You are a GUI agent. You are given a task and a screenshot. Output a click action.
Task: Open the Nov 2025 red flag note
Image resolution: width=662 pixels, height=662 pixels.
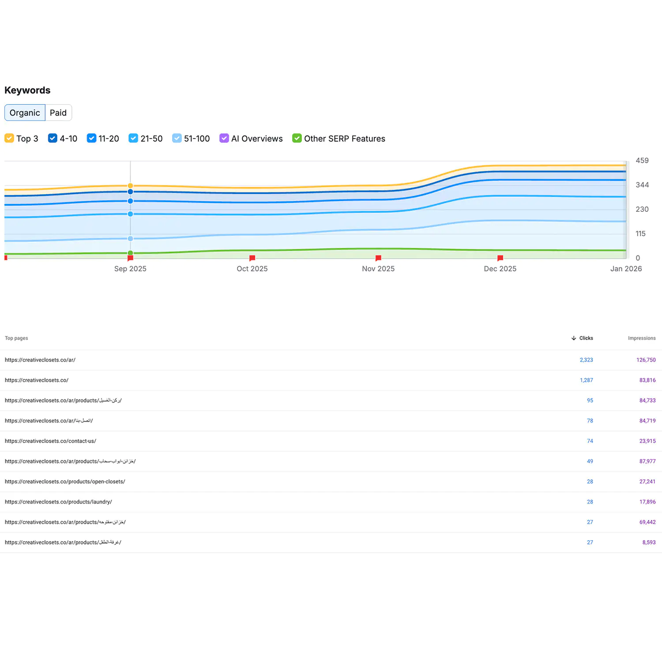[x=378, y=258]
